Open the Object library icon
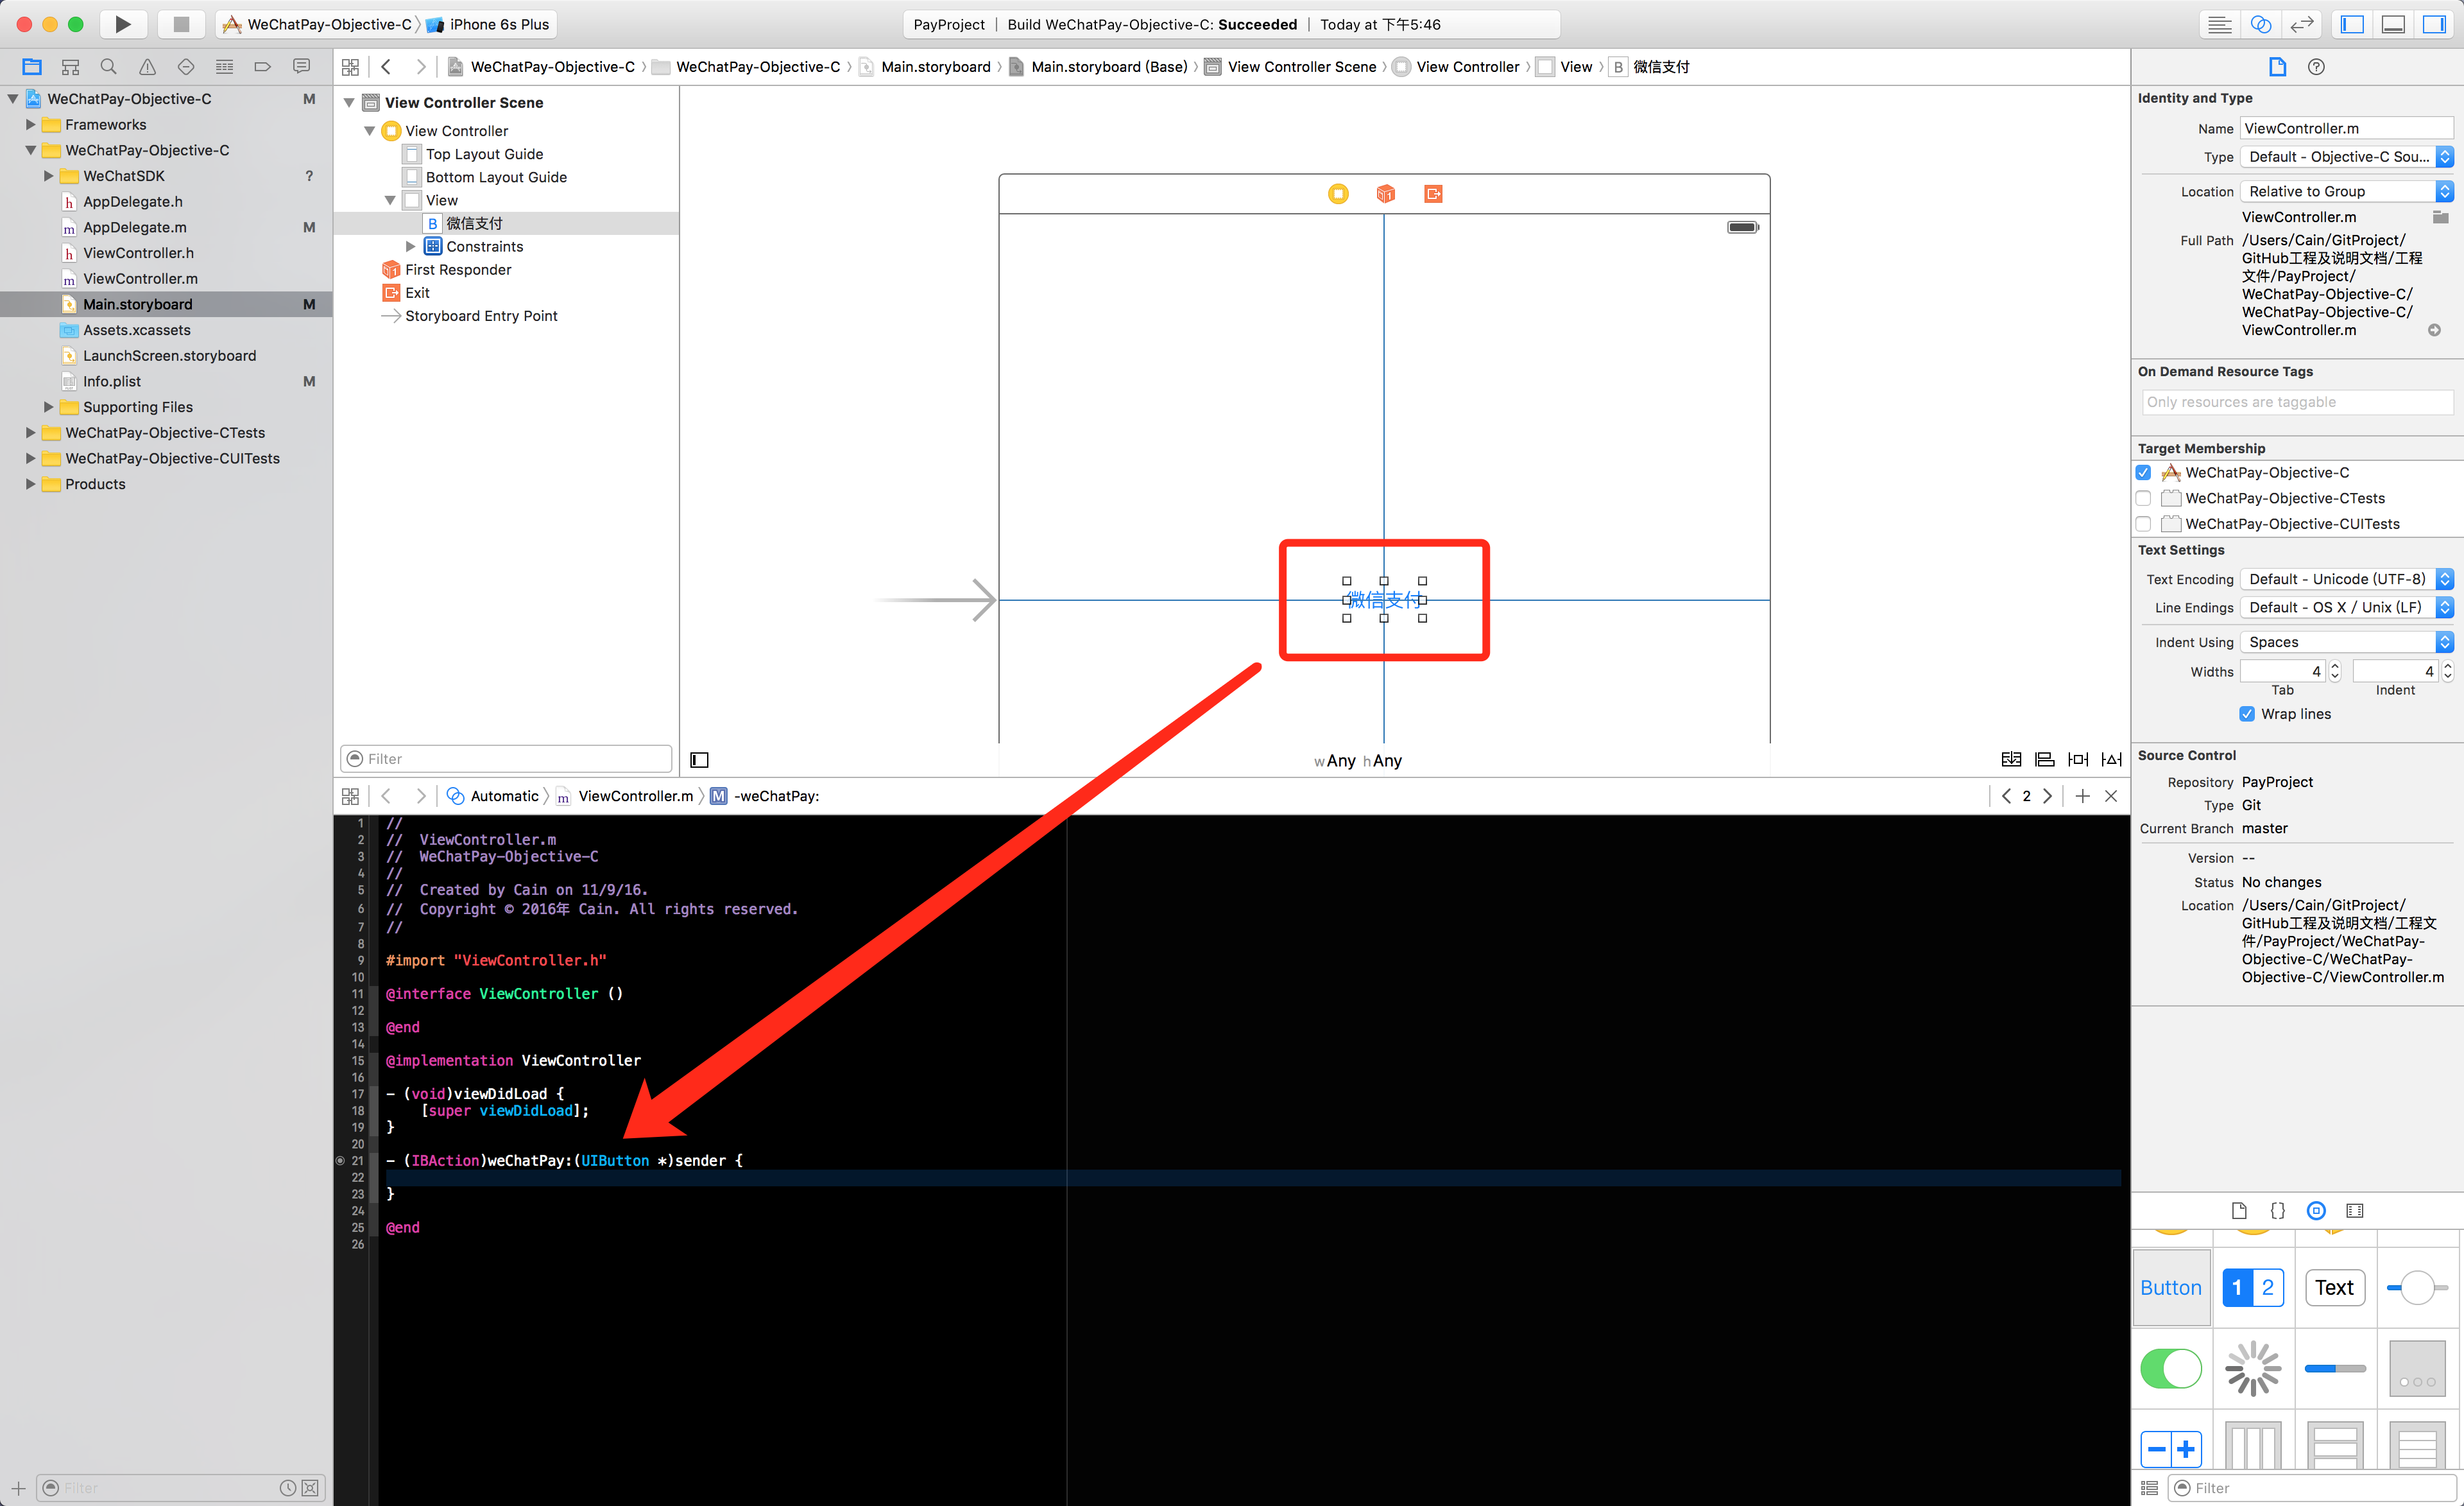 tap(2316, 1211)
